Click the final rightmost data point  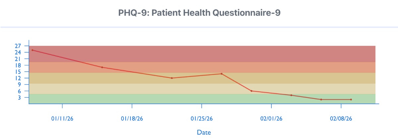point(351,100)
